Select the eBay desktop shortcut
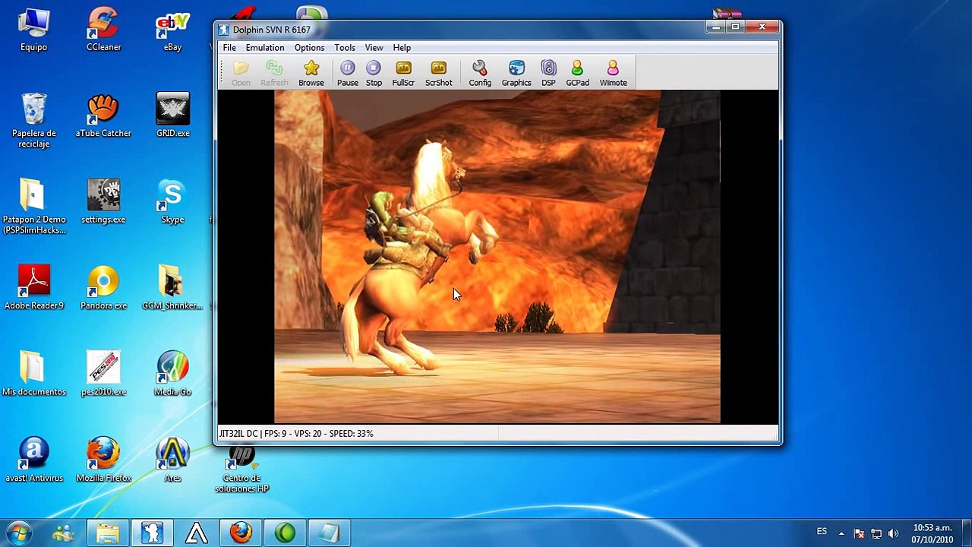This screenshot has width=972, height=547. click(x=172, y=30)
